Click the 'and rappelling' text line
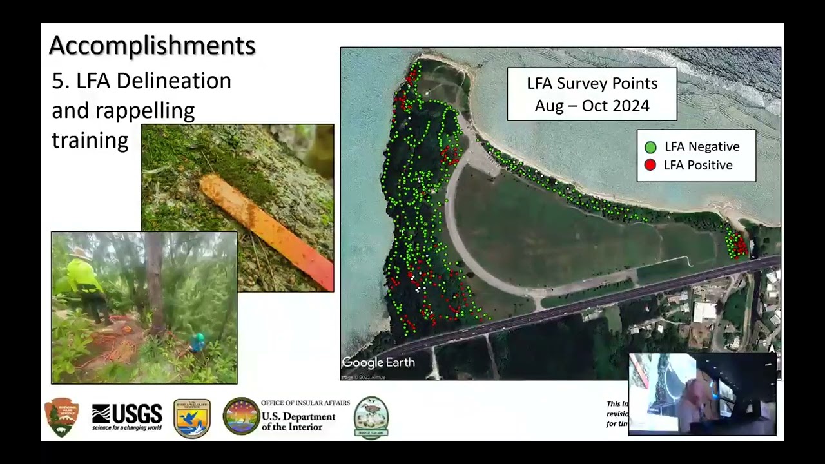 point(123,110)
